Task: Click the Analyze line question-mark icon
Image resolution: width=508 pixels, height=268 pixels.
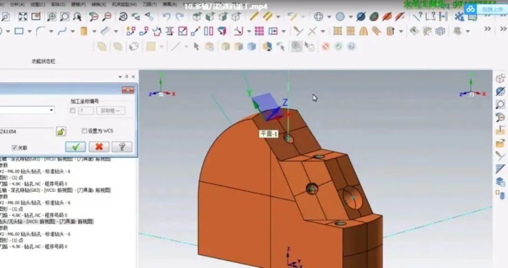Action: (x=418, y=16)
